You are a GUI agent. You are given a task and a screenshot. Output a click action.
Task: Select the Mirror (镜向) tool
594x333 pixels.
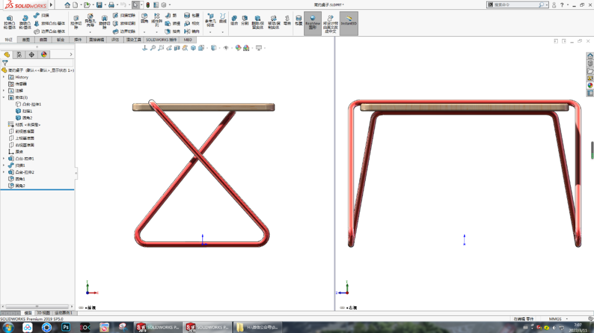pyautogui.click(x=192, y=31)
